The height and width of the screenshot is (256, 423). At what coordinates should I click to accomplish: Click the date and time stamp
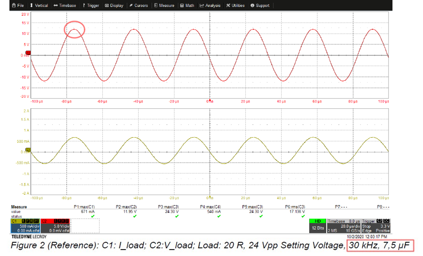(367, 237)
